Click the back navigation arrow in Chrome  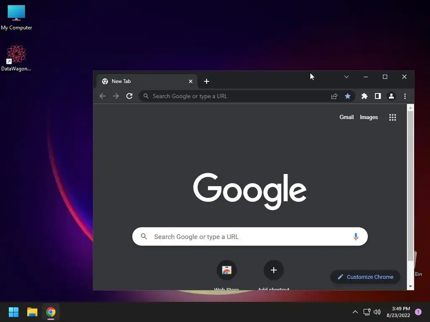102,96
